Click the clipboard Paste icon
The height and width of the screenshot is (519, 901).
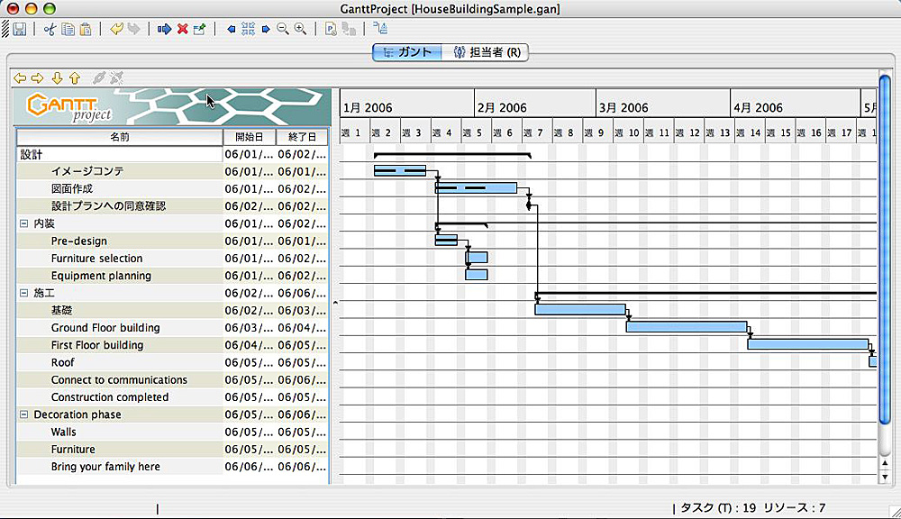coord(86,29)
